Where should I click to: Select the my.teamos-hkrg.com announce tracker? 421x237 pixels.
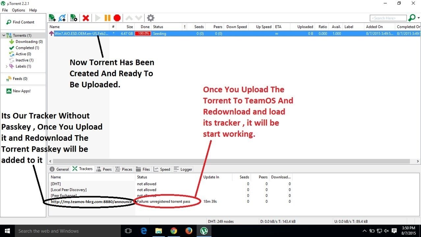(x=170, y=201)
